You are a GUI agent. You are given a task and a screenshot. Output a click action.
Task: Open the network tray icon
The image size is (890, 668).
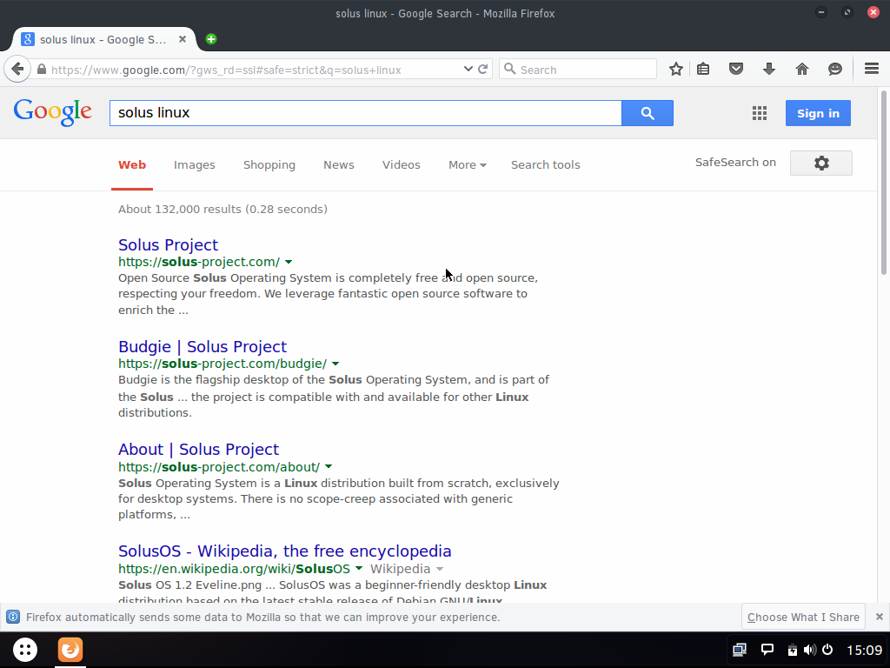click(739, 650)
